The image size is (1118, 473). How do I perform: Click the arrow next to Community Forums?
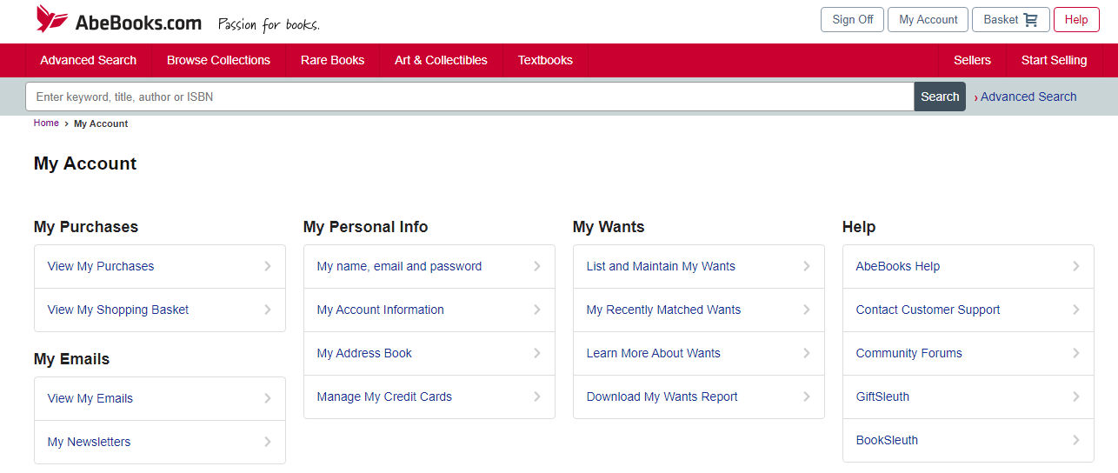point(1076,353)
